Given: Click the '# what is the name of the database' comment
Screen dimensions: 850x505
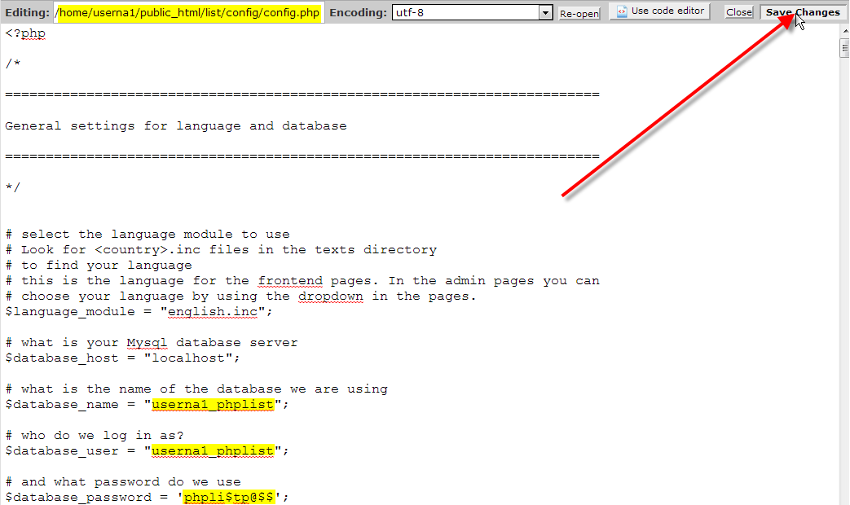Looking at the screenshot, I should 196,389.
